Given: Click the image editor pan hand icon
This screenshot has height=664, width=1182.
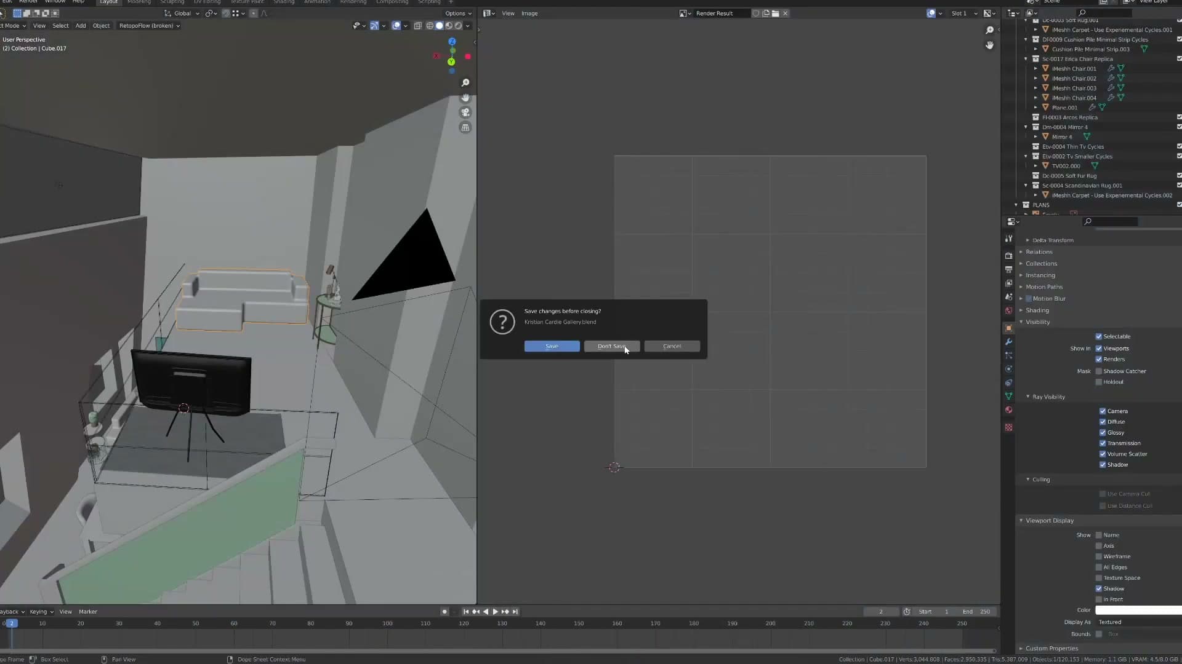Looking at the screenshot, I should pos(989,45).
